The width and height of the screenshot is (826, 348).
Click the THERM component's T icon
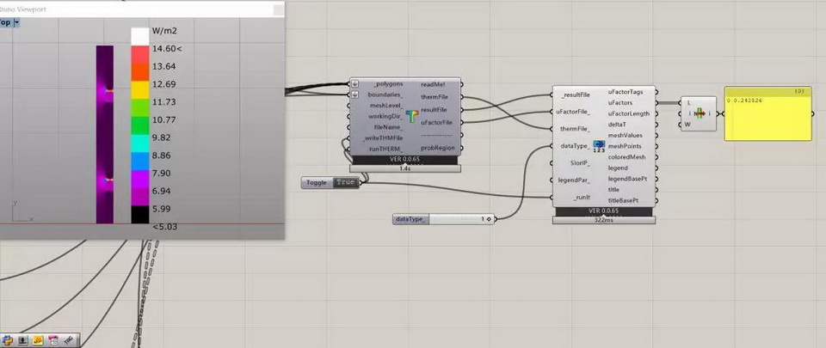coord(411,116)
